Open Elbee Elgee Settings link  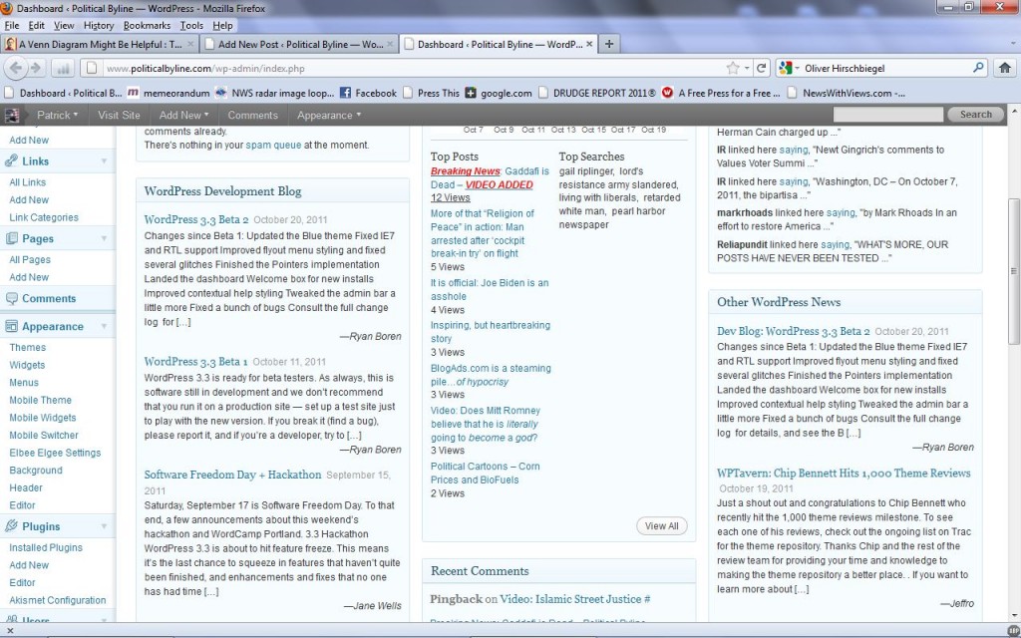[x=55, y=453]
